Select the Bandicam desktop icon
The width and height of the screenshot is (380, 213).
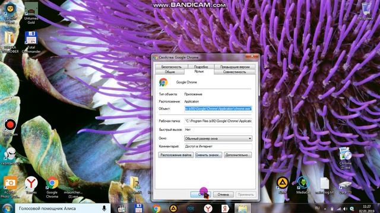pos(10,127)
